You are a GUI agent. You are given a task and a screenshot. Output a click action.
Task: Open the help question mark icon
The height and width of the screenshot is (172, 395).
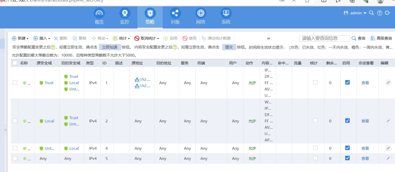pyautogui.click(x=379, y=13)
